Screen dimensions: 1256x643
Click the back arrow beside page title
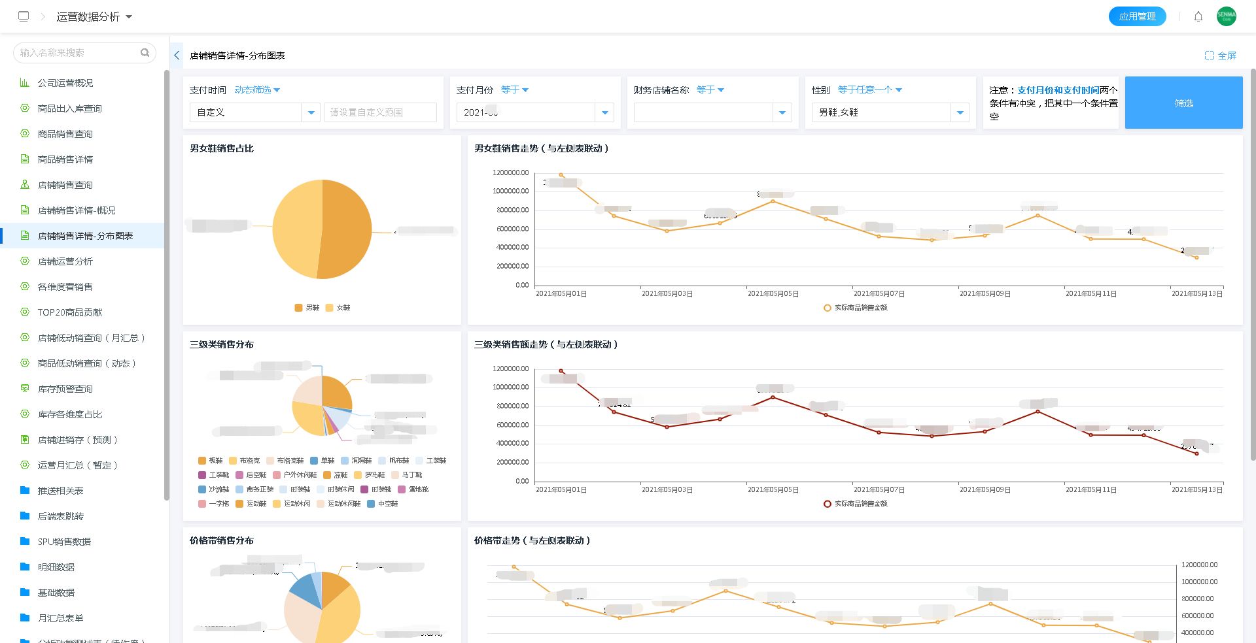click(x=177, y=56)
